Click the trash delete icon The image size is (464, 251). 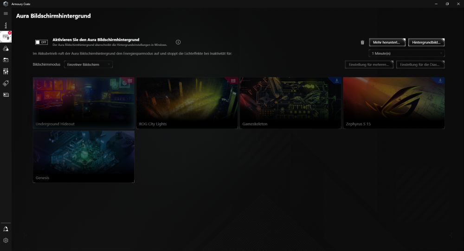click(362, 43)
